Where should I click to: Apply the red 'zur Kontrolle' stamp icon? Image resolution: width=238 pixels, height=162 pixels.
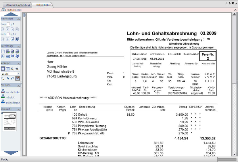pyautogui.click(x=3, y=91)
